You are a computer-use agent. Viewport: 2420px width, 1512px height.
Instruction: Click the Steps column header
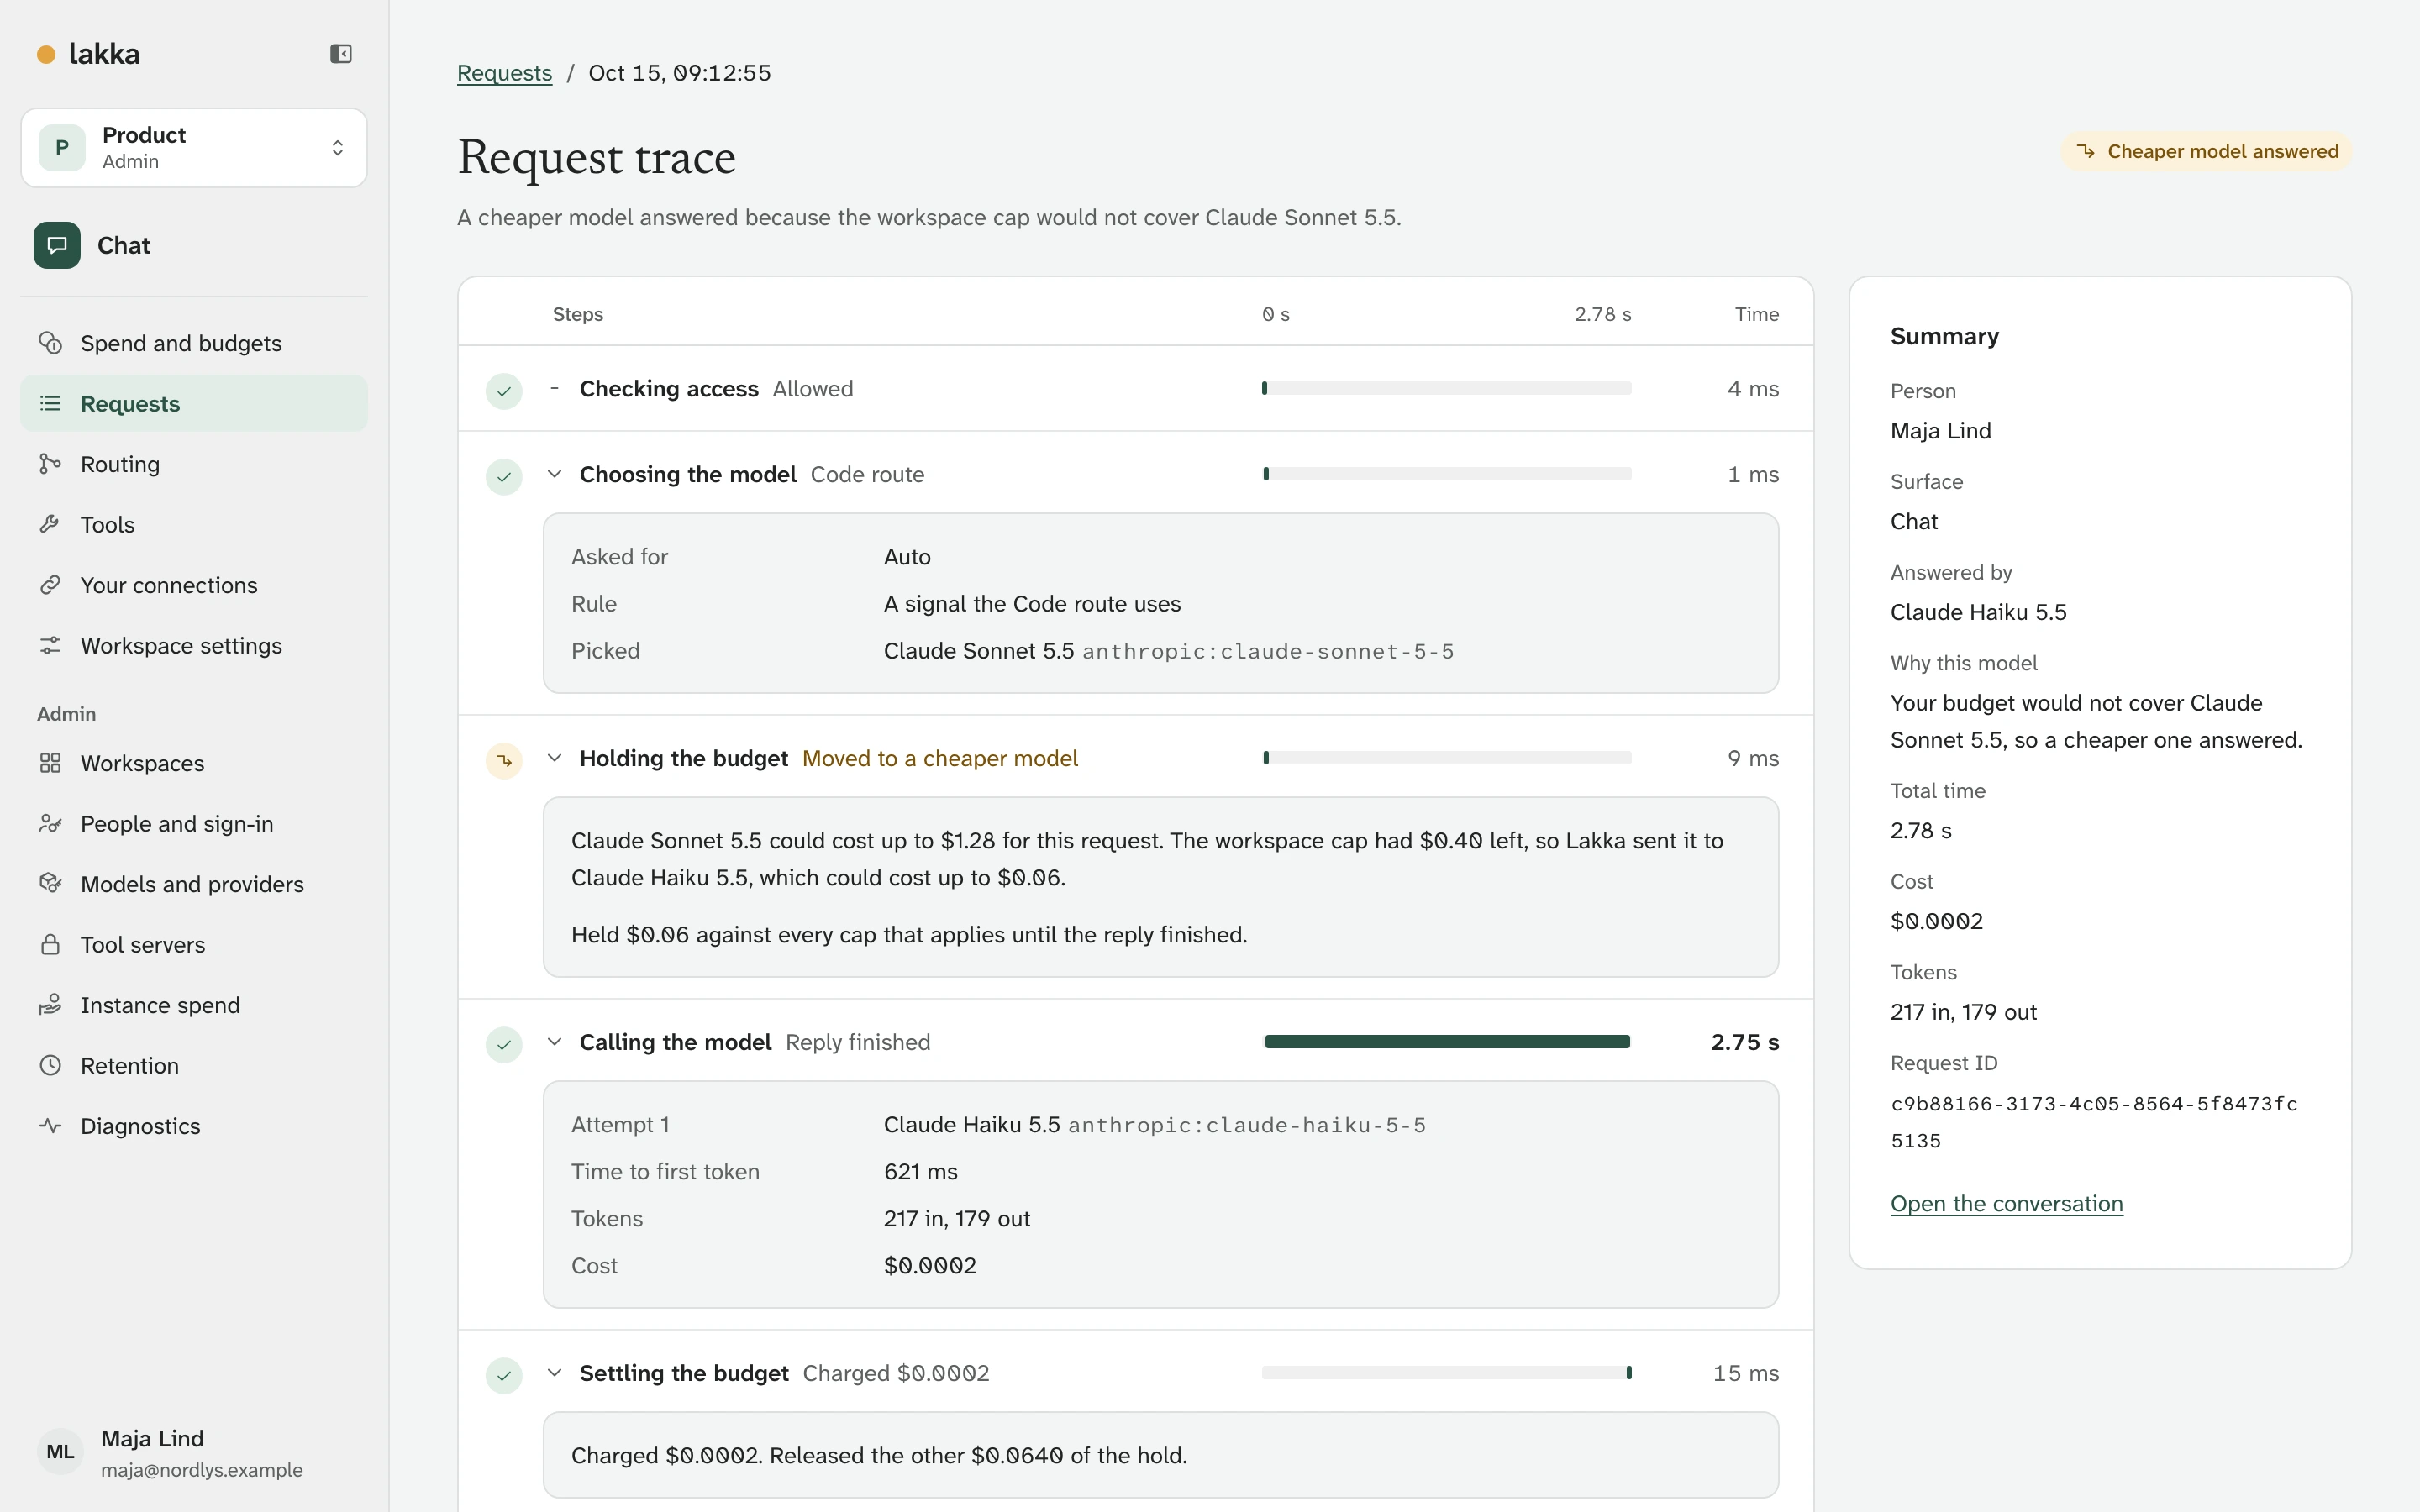tap(578, 314)
